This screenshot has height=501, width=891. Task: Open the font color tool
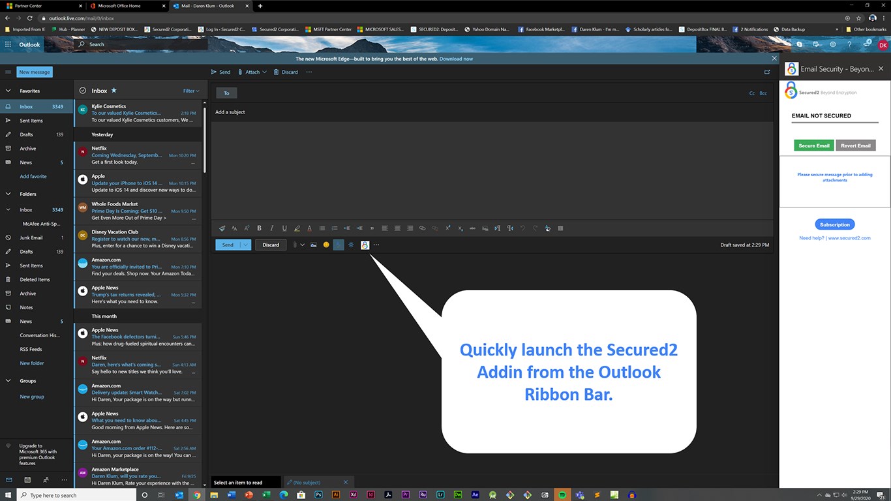point(309,228)
